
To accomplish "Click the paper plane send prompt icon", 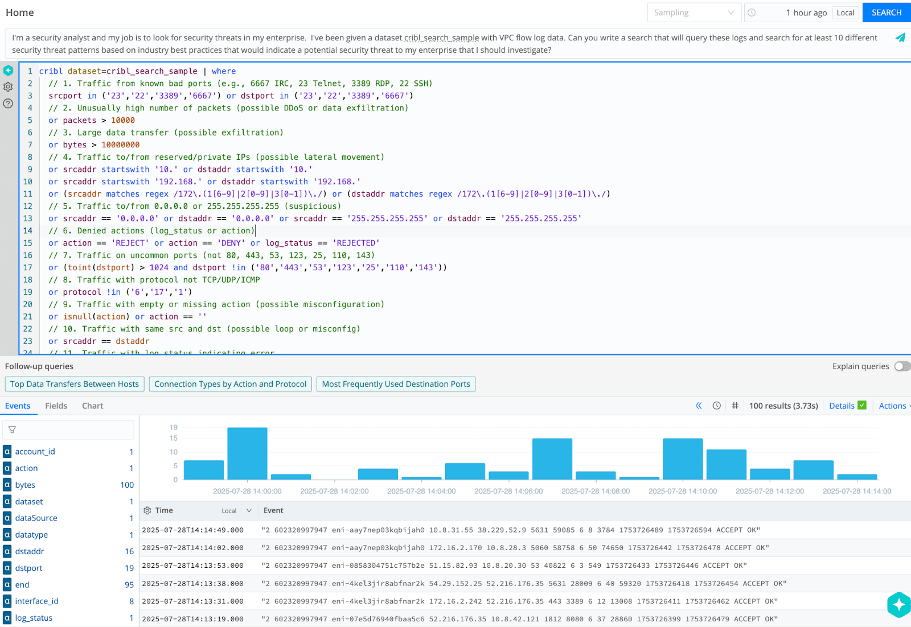I will [x=900, y=38].
